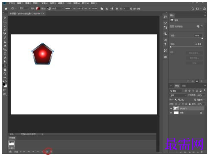Toggle layer filtering switch on
This screenshot has width=211, height=157.
point(204,90)
